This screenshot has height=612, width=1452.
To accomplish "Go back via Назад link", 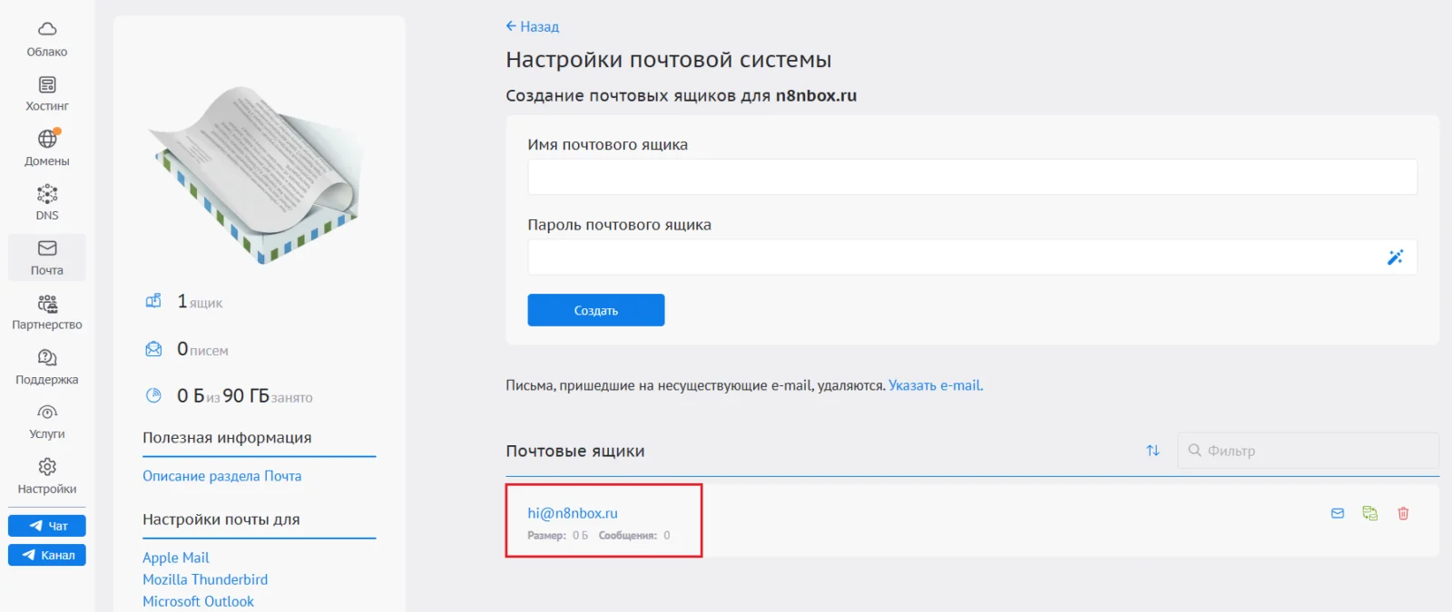I will coord(533,26).
